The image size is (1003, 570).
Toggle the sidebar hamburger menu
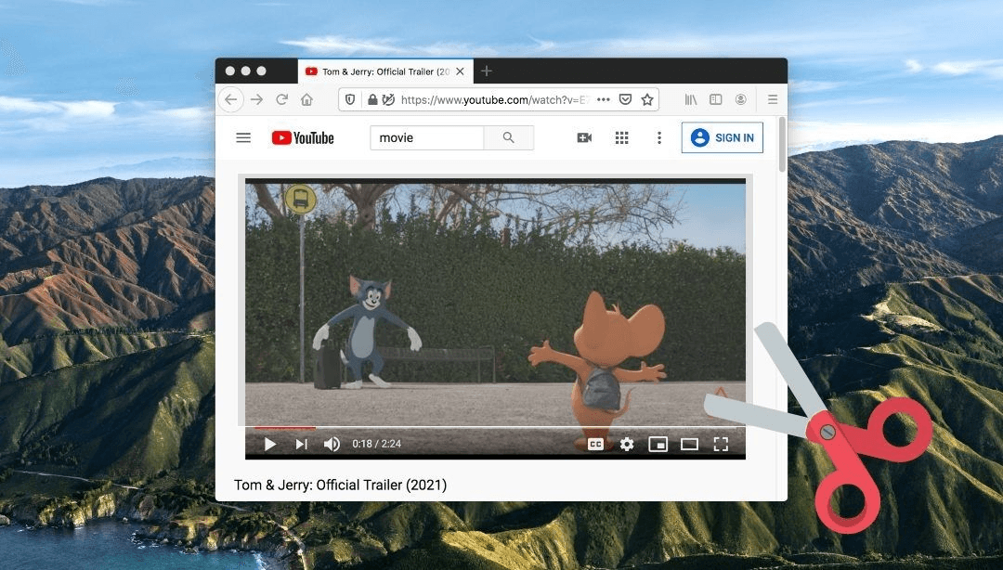tap(242, 137)
